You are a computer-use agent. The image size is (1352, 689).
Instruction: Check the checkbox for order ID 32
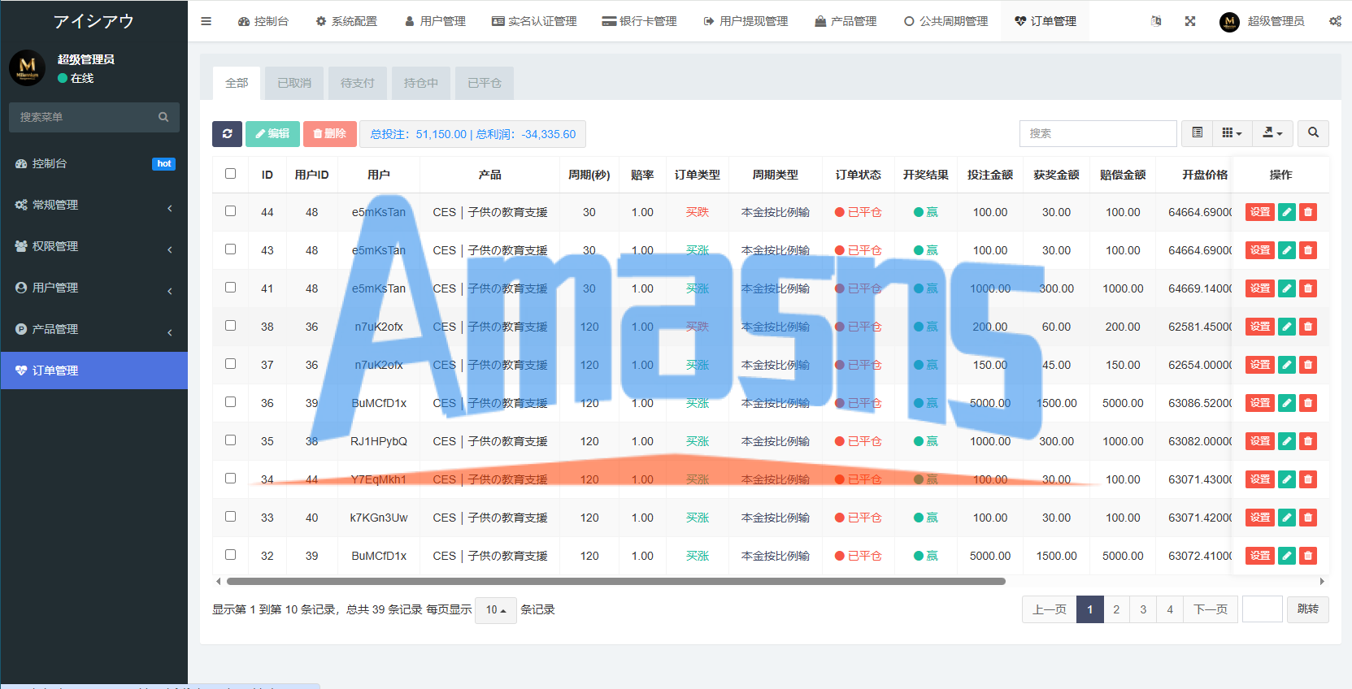[231, 555]
